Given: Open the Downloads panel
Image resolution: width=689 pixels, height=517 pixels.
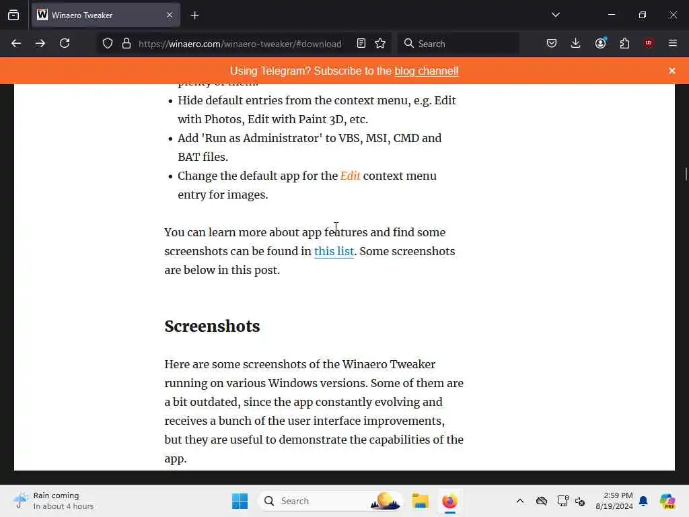Looking at the screenshot, I should tap(576, 43).
